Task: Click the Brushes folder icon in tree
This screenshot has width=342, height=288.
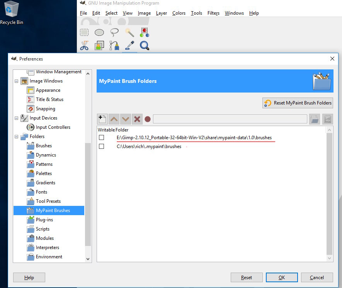Action: coord(31,146)
